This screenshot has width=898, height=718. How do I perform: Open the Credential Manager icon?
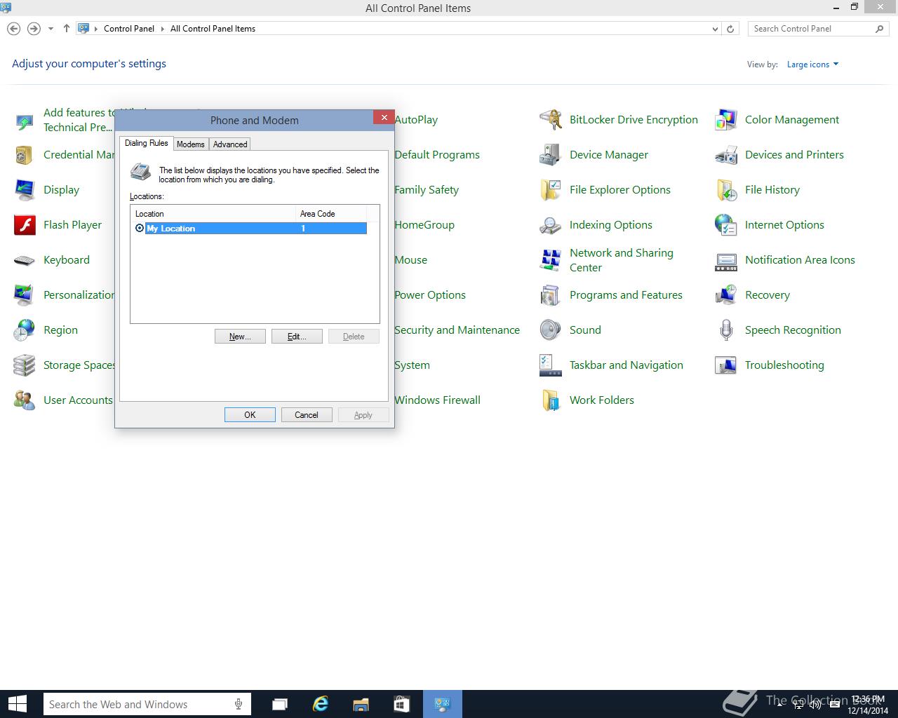[x=25, y=155]
